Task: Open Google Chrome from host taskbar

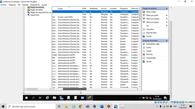Action: click(80, 106)
